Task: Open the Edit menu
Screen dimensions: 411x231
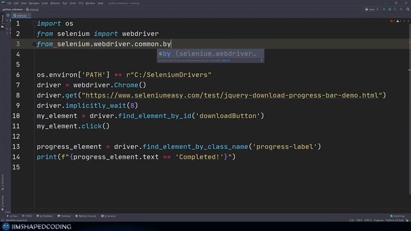Action: (x=16, y=3)
